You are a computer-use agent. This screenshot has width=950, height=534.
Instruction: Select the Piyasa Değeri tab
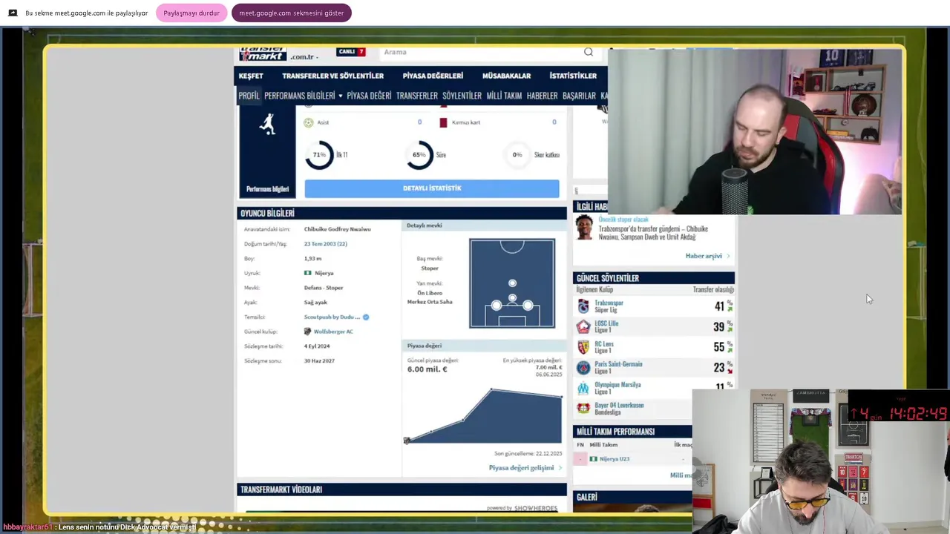click(369, 96)
